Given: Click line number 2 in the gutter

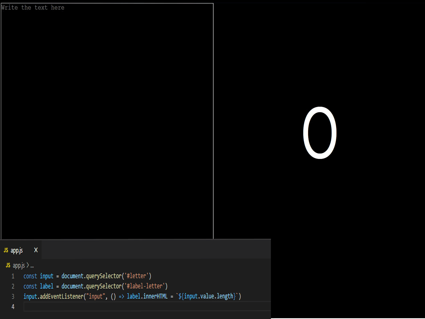Looking at the screenshot, I should click(13, 286).
